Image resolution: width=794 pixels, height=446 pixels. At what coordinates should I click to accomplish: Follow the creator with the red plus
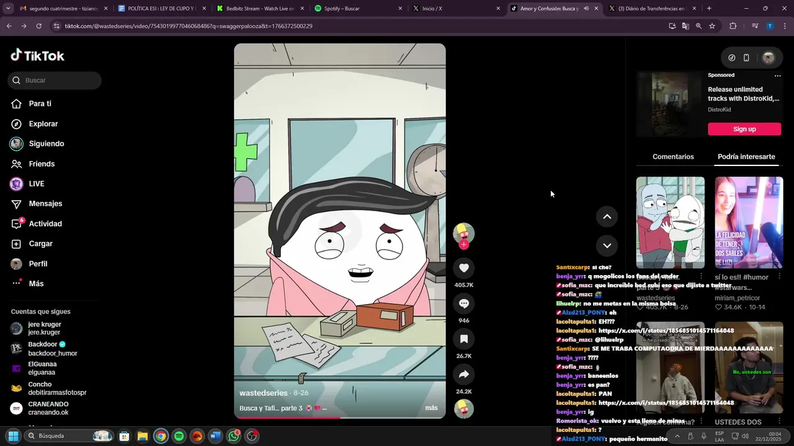463,245
